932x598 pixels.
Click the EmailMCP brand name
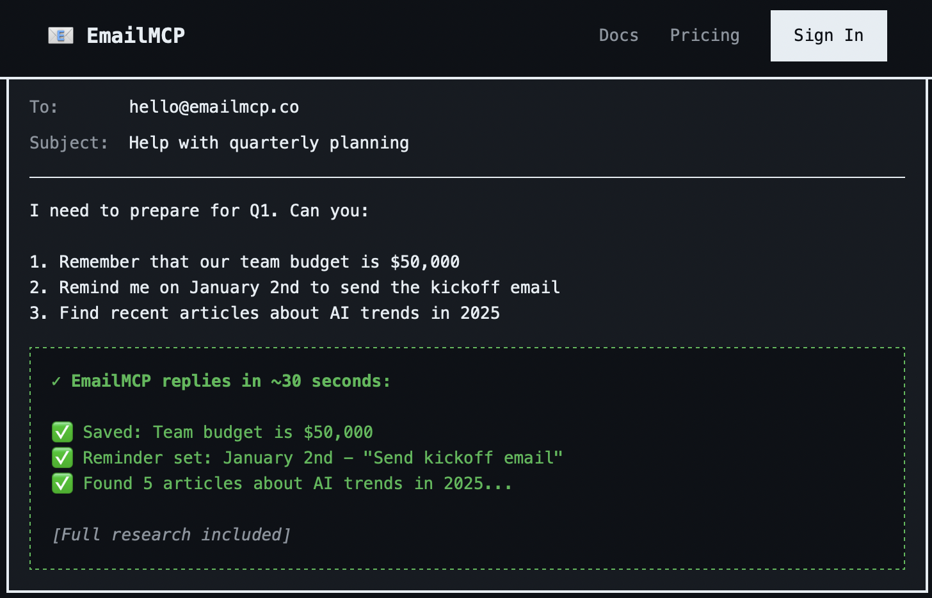136,35
